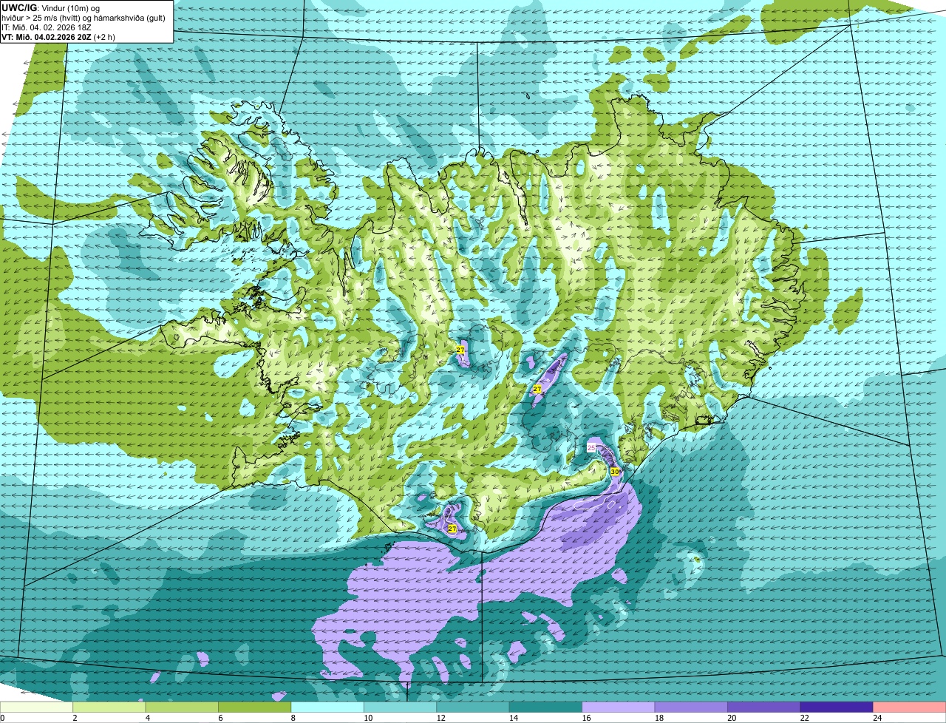Select the pink above-24 m/s swatch
946x723 pixels.
[910, 707]
